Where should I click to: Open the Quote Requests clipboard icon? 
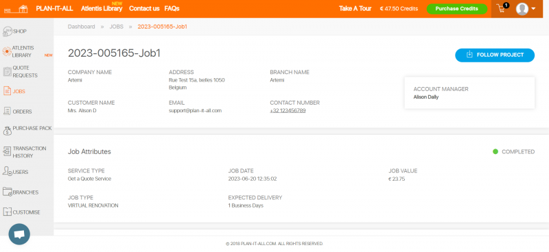[8, 72]
